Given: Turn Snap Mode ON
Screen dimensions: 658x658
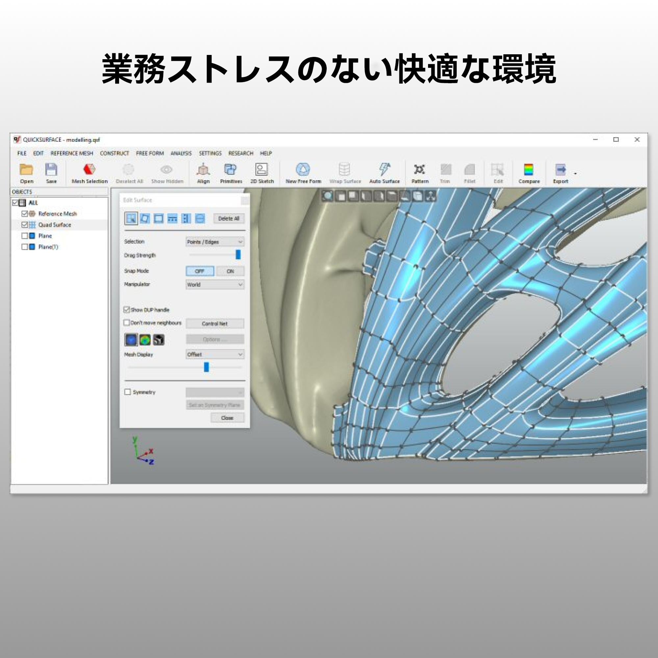Looking at the screenshot, I should [231, 271].
